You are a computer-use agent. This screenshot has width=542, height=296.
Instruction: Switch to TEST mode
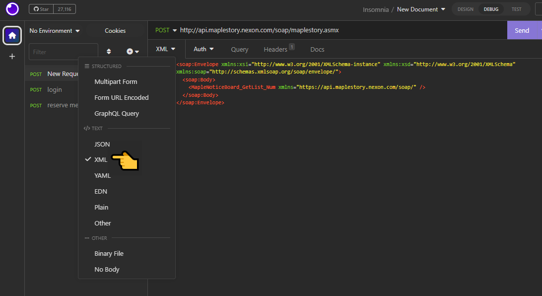click(516, 9)
